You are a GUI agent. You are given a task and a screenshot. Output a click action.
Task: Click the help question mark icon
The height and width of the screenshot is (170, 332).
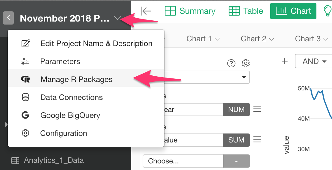tap(231, 63)
